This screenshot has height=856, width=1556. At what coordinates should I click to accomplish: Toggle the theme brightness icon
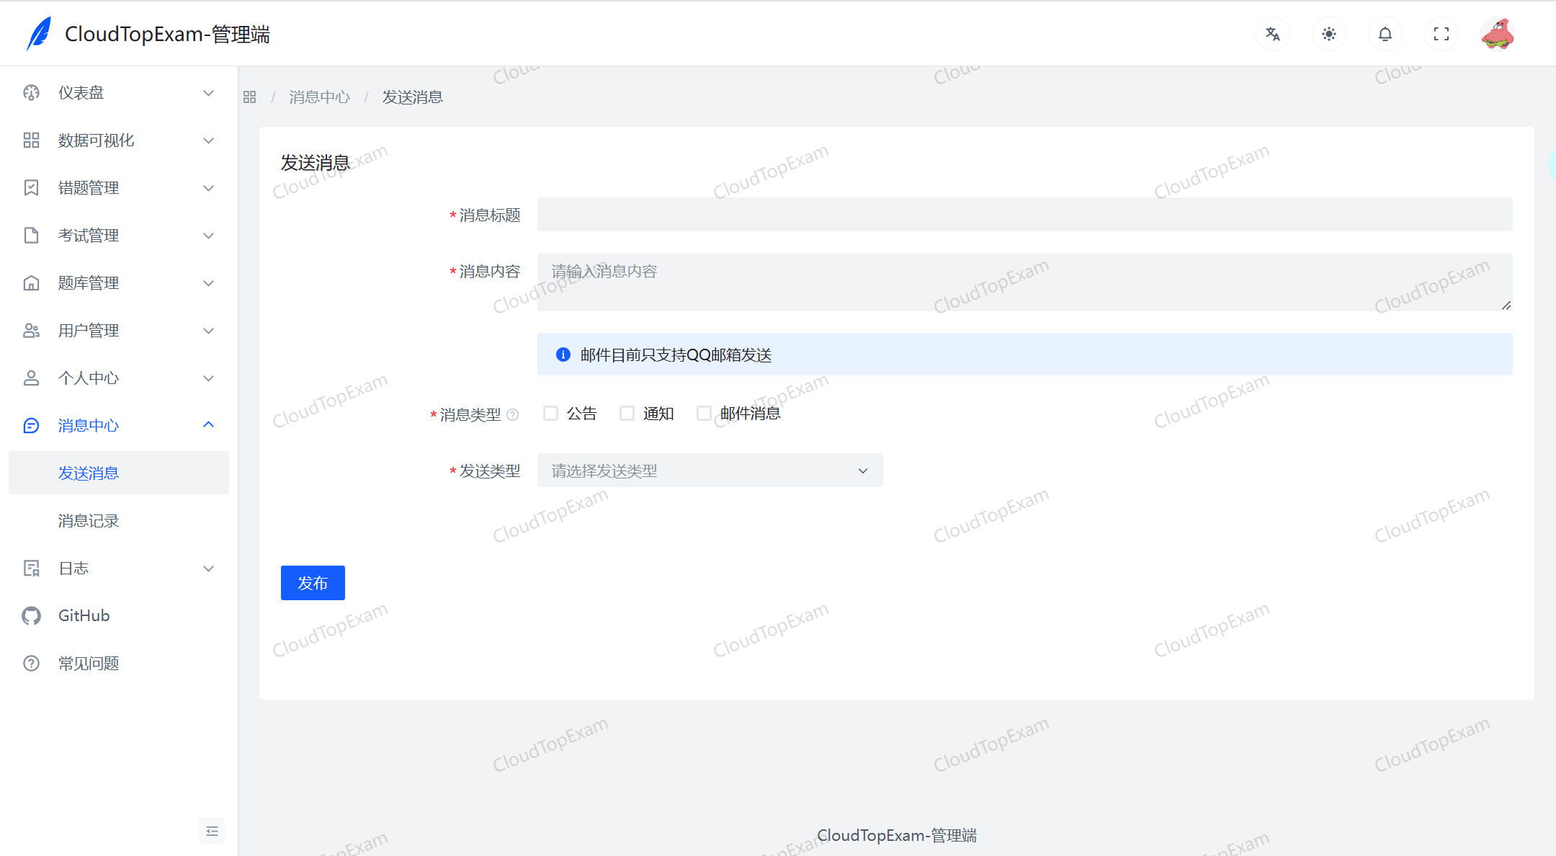(1328, 33)
